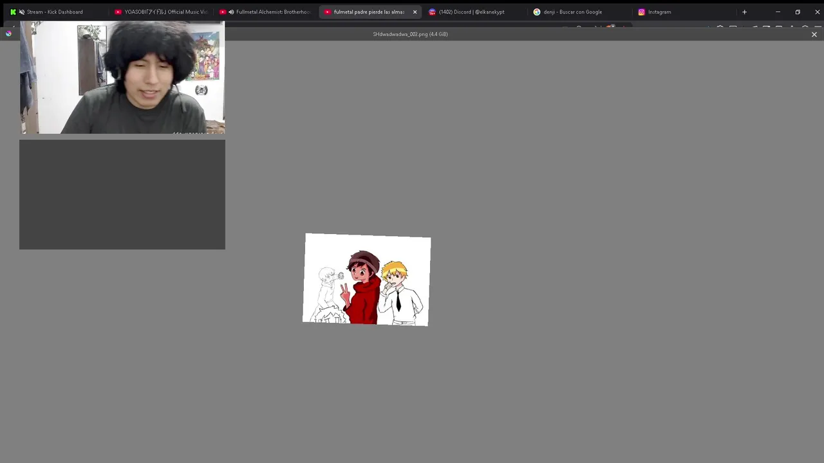Close the fulmetal padre pierde las almas tab

tap(415, 12)
